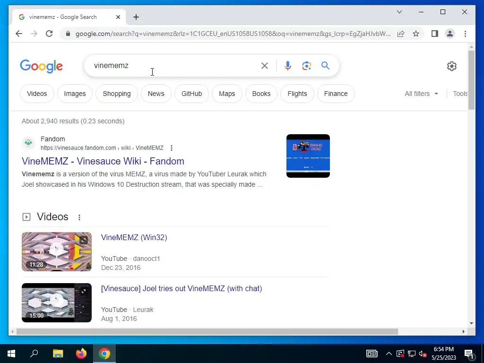The image size is (484, 363).
Task: Go to Google homepage via the logo
Action: click(42, 66)
